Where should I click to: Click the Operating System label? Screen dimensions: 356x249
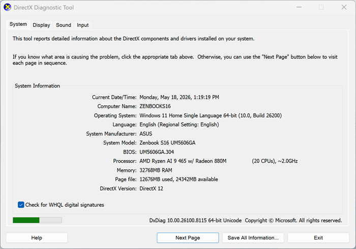pyautogui.click(x=115, y=116)
